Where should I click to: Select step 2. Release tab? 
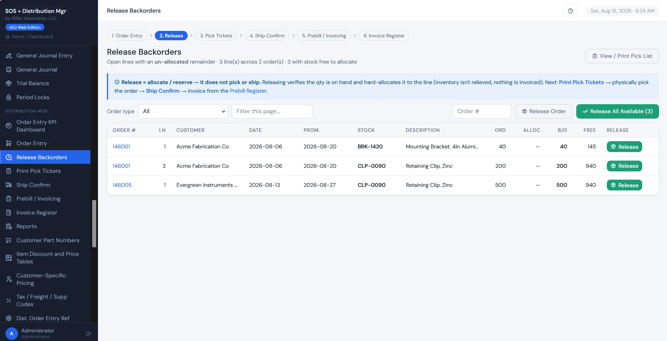pos(171,36)
